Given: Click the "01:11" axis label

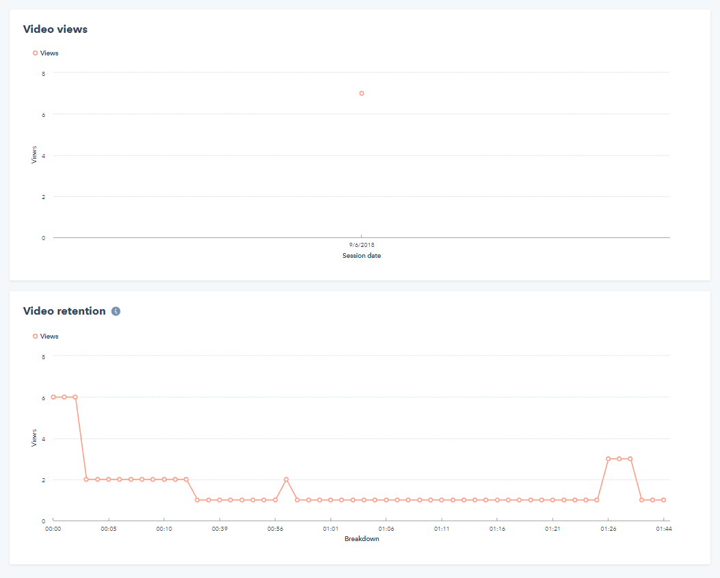Looking at the screenshot, I should [442, 529].
